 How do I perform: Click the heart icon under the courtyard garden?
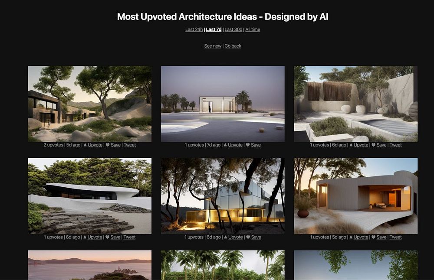(373, 145)
